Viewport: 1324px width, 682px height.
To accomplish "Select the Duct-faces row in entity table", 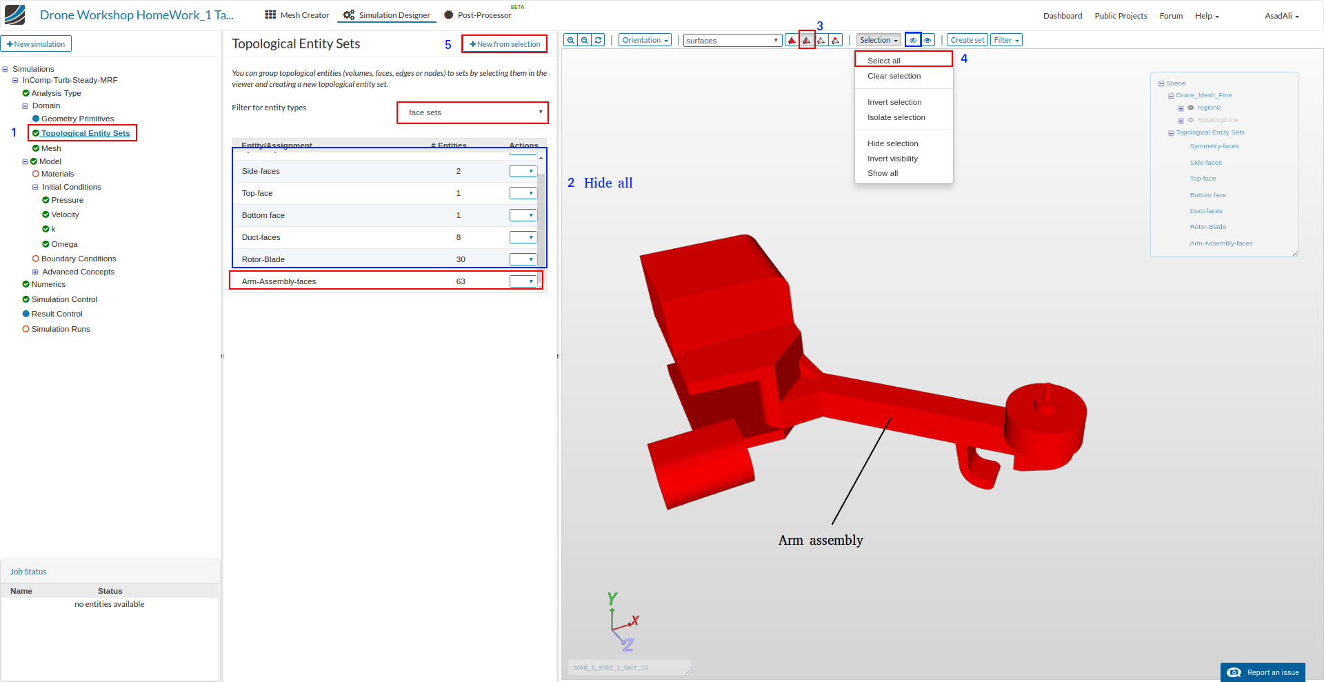I will click(x=385, y=237).
